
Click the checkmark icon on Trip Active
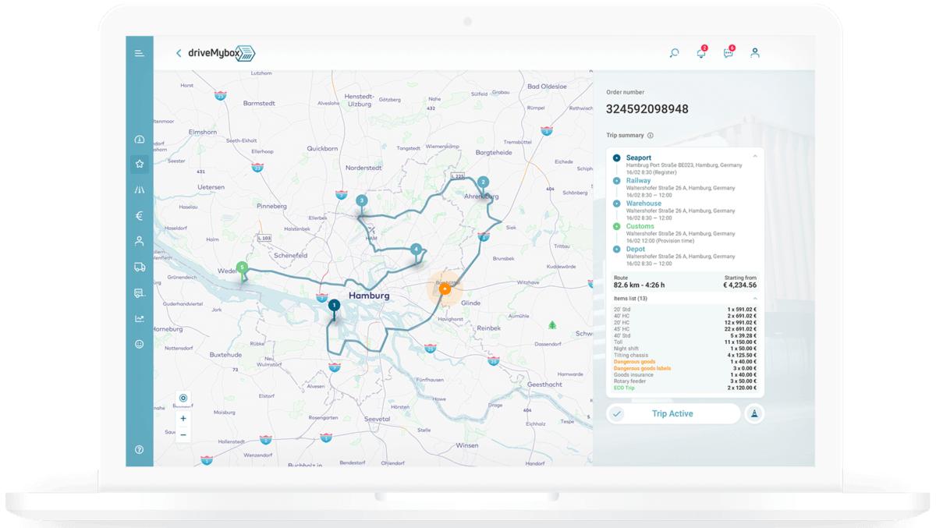pos(617,414)
